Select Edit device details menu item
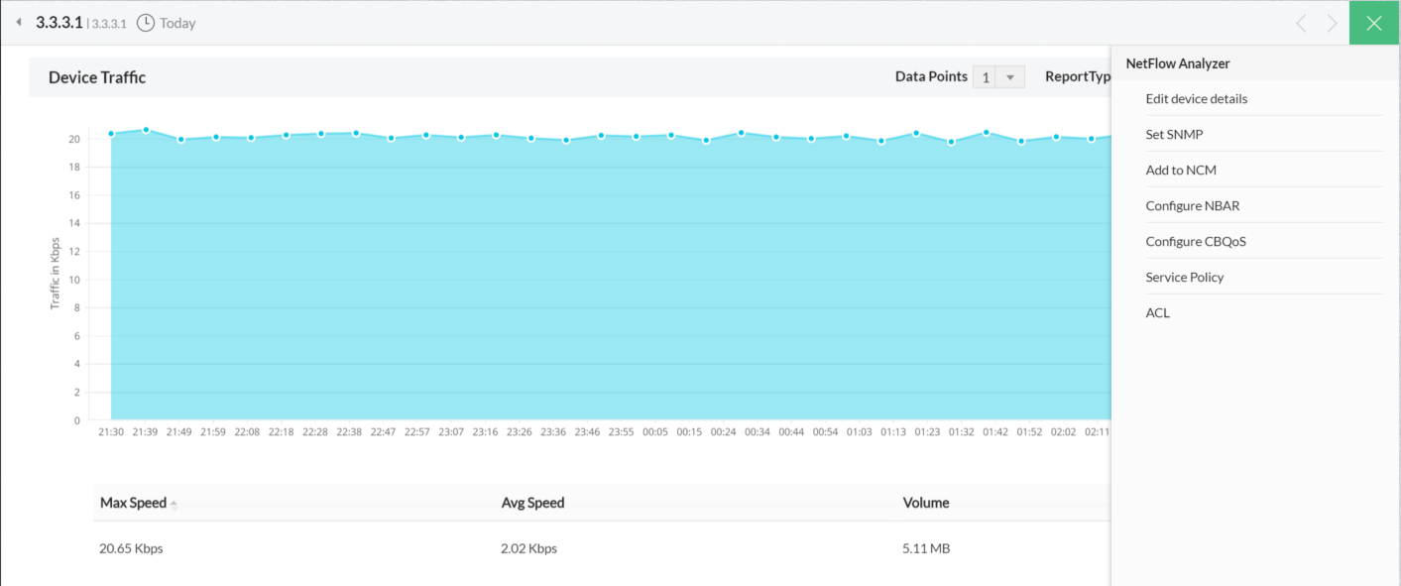 (1196, 99)
